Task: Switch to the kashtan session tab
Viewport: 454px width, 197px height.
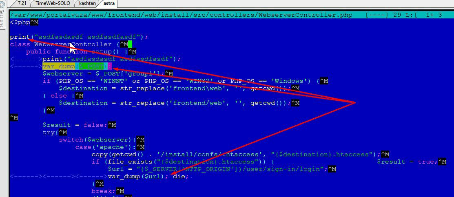Action: (x=87, y=4)
